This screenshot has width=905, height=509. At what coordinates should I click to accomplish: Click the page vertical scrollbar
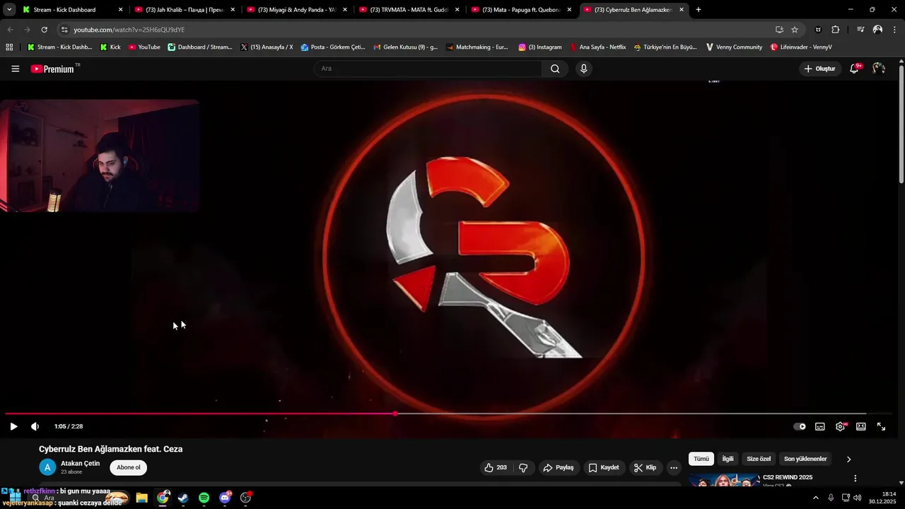[x=901, y=124]
